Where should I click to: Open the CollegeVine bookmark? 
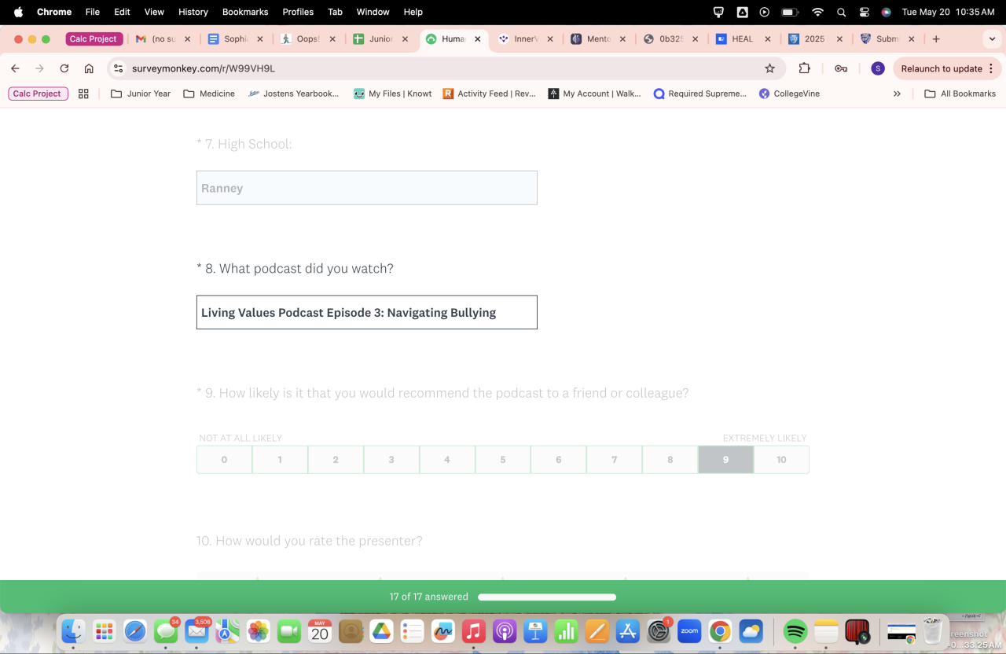(x=789, y=94)
